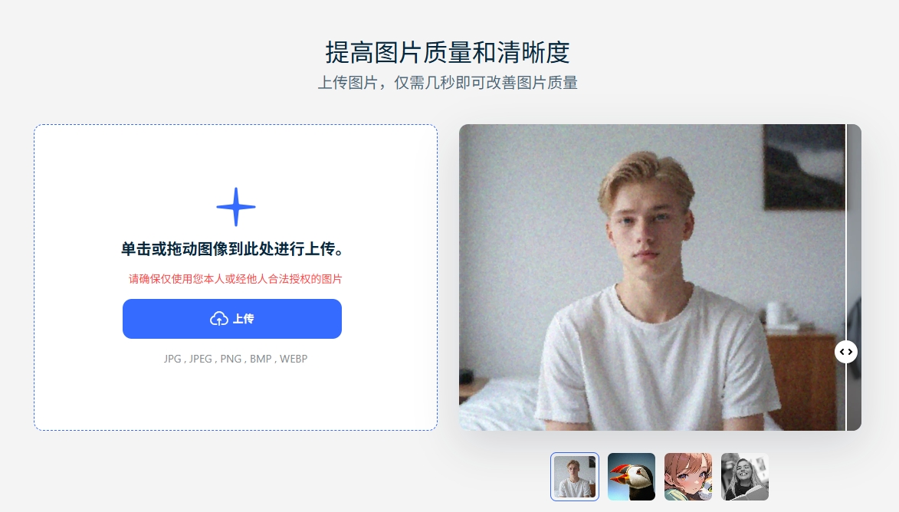Click the wall painting in the preview photo
The image size is (899, 512).
(805, 166)
